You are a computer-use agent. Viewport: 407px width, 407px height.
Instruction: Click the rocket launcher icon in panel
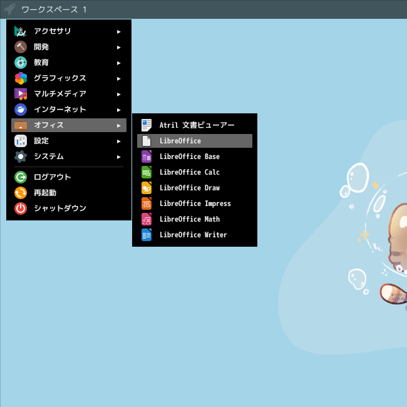point(10,9)
